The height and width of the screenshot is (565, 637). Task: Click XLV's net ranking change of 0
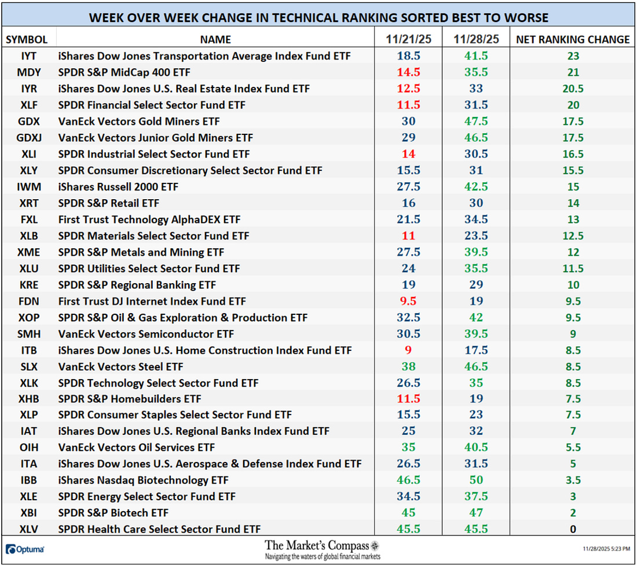click(573, 529)
